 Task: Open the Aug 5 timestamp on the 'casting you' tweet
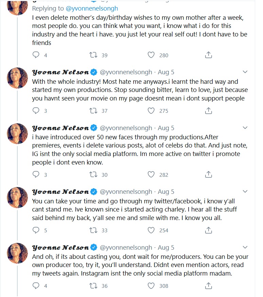(166, 247)
